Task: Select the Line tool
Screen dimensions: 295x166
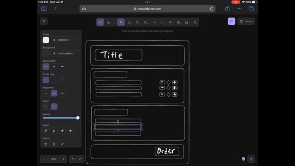Action: pyautogui.click(x=162, y=22)
